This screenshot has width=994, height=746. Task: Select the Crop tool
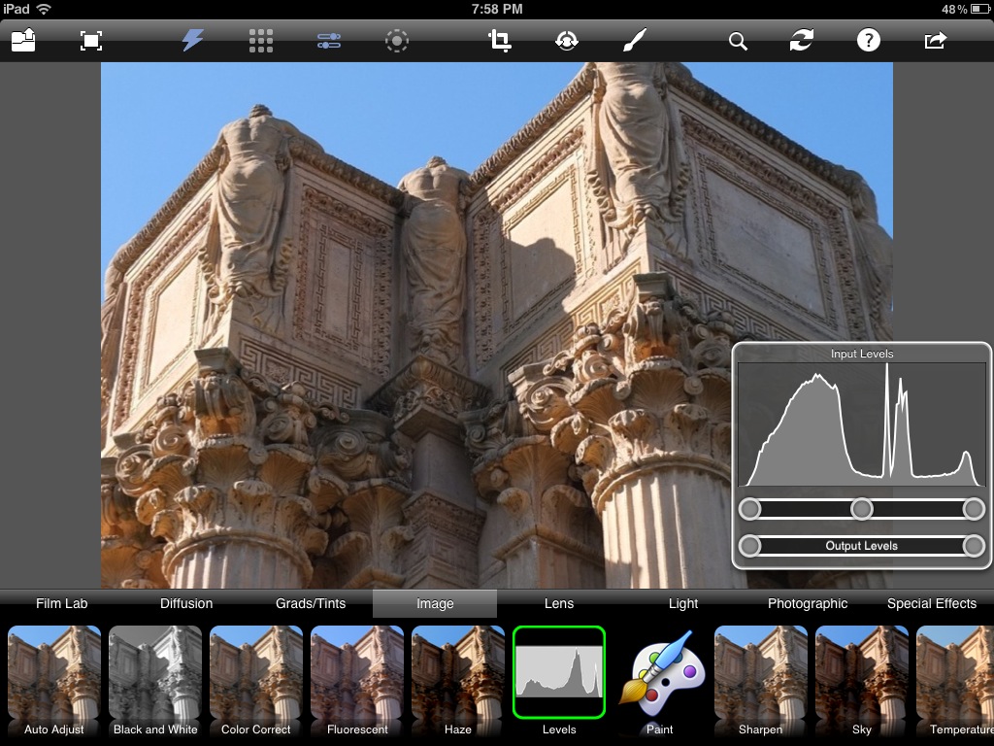(500, 41)
